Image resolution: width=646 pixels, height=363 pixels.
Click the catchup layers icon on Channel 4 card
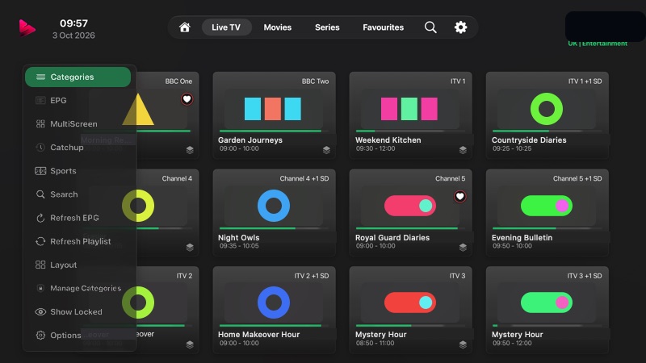(190, 247)
